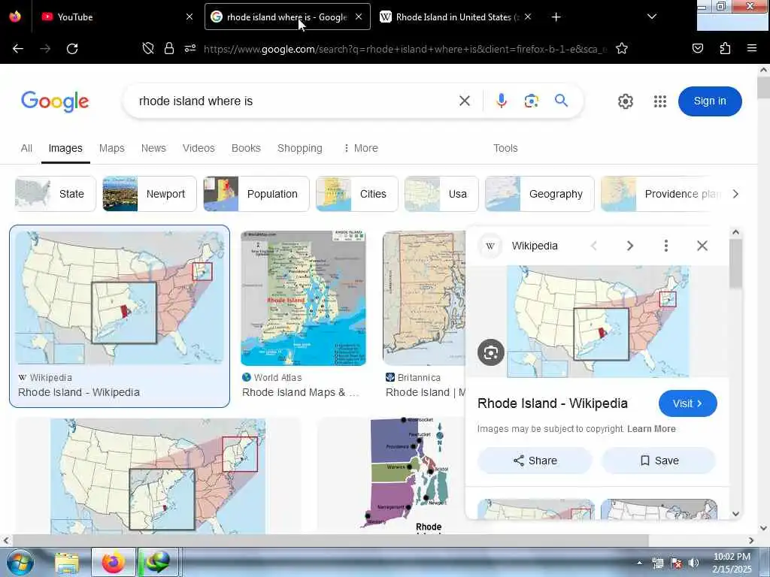Click the page vertical scrollbar thumb
The height and width of the screenshot is (577, 770).
pyautogui.click(x=763, y=87)
